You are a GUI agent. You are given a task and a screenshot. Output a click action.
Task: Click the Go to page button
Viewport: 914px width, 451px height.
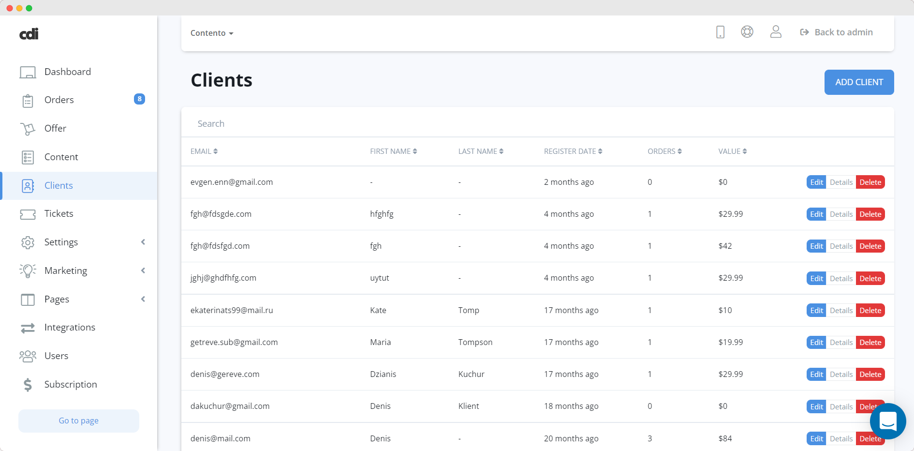click(x=79, y=421)
